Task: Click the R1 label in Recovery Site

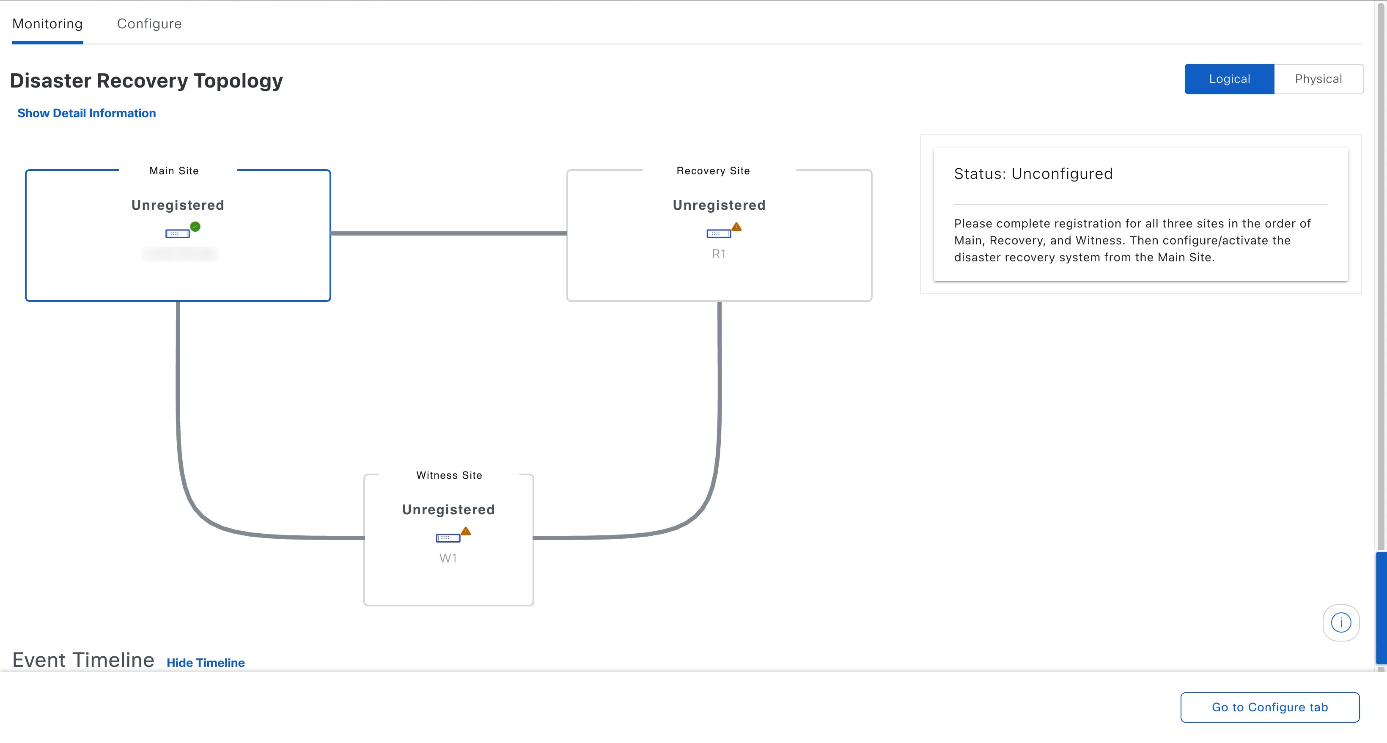Action: tap(719, 254)
